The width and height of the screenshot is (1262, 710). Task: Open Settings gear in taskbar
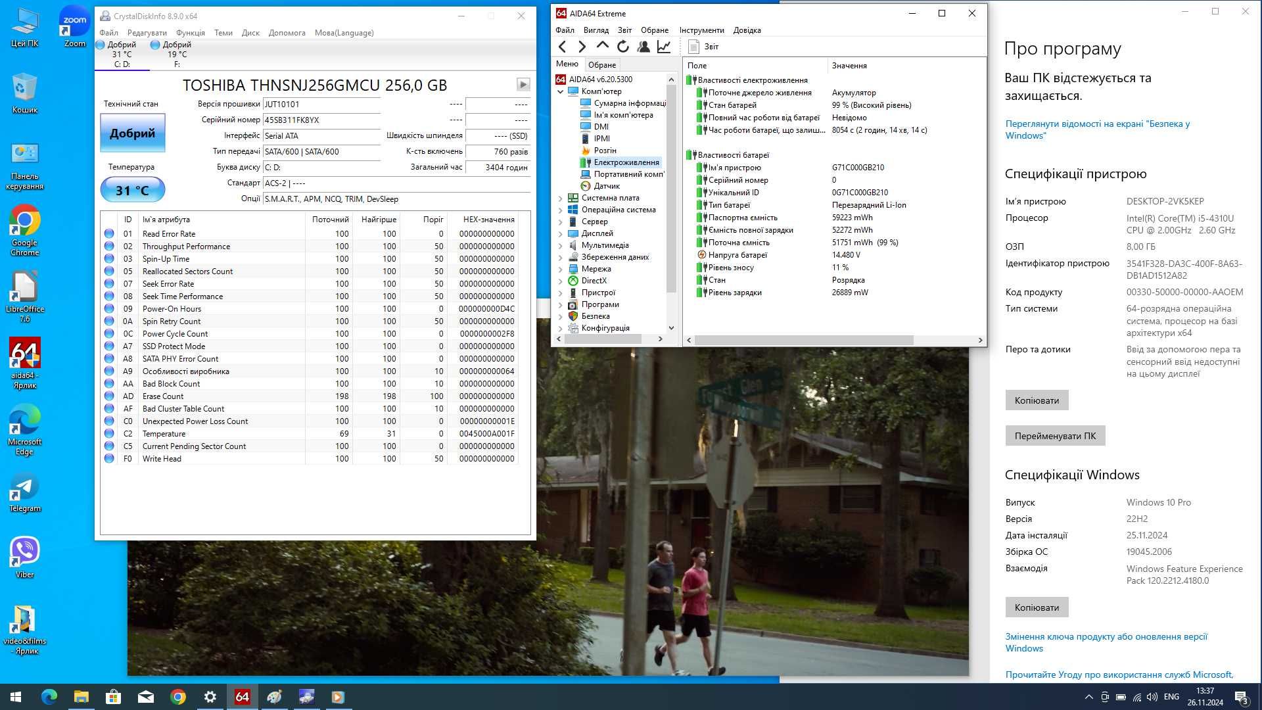[210, 697]
